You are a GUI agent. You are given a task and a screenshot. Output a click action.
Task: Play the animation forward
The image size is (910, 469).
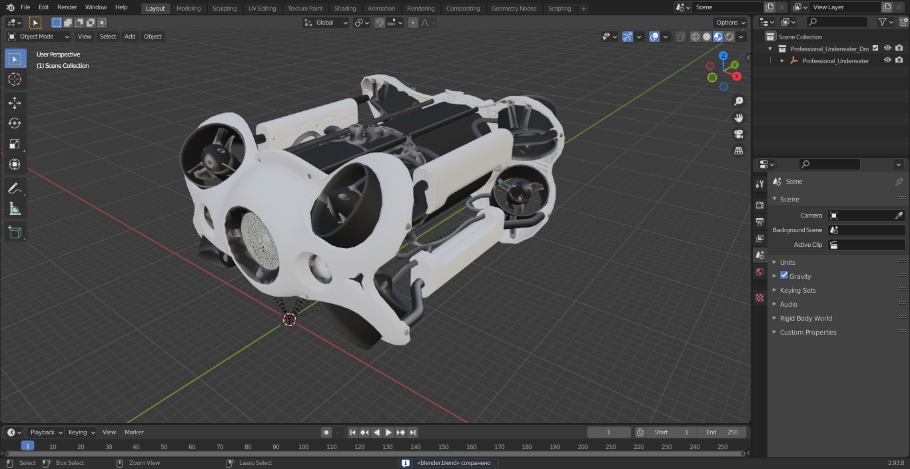tap(388, 432)
